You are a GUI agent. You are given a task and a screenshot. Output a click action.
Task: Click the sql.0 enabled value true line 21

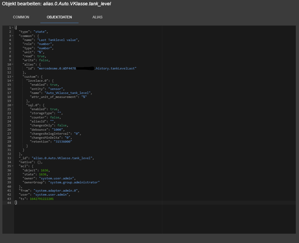point(54,109)
